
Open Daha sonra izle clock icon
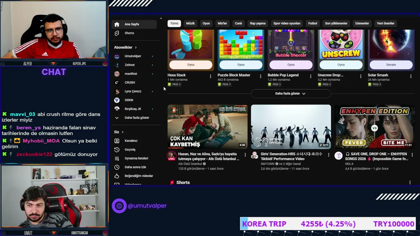(117, 167)
